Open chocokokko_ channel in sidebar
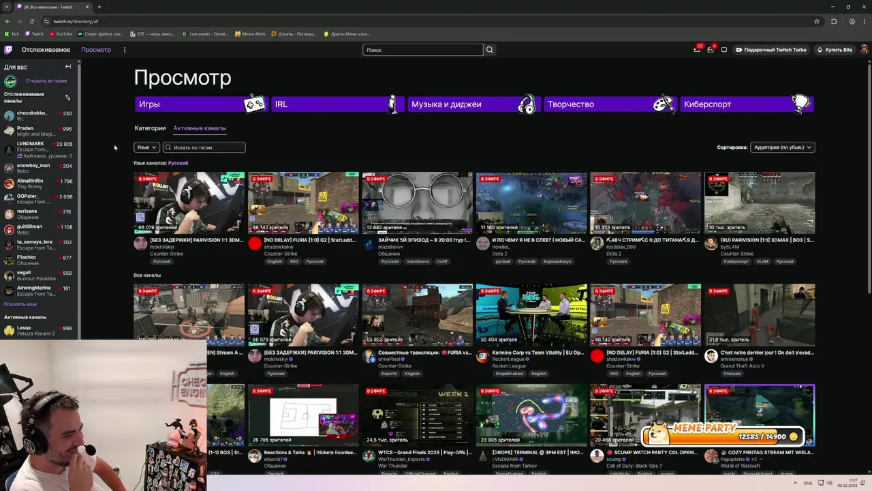 click(x=40, y=115)
